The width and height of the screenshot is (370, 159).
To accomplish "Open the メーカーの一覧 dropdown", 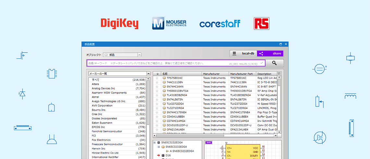I will coord(119,74).
